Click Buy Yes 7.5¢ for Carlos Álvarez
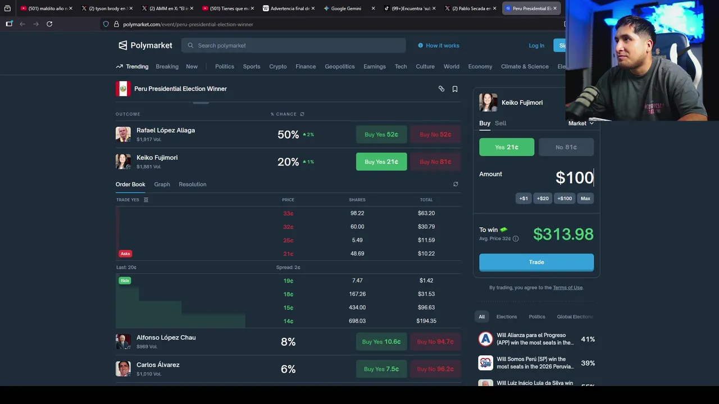719x404 pixels. (381, 369)
